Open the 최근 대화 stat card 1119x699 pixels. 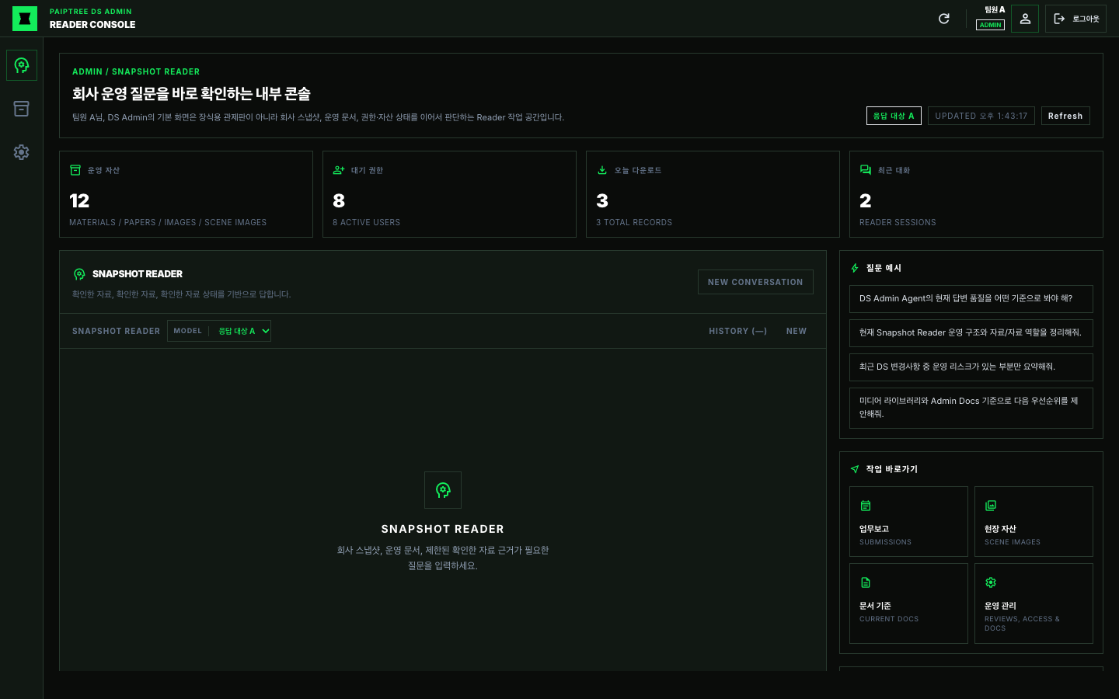click(x=976, y=194)
